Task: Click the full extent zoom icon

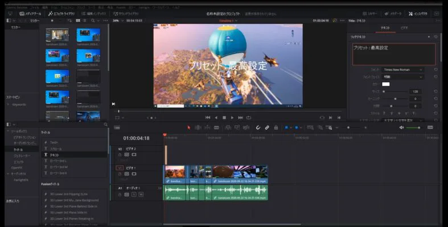Action: (310, 128)
